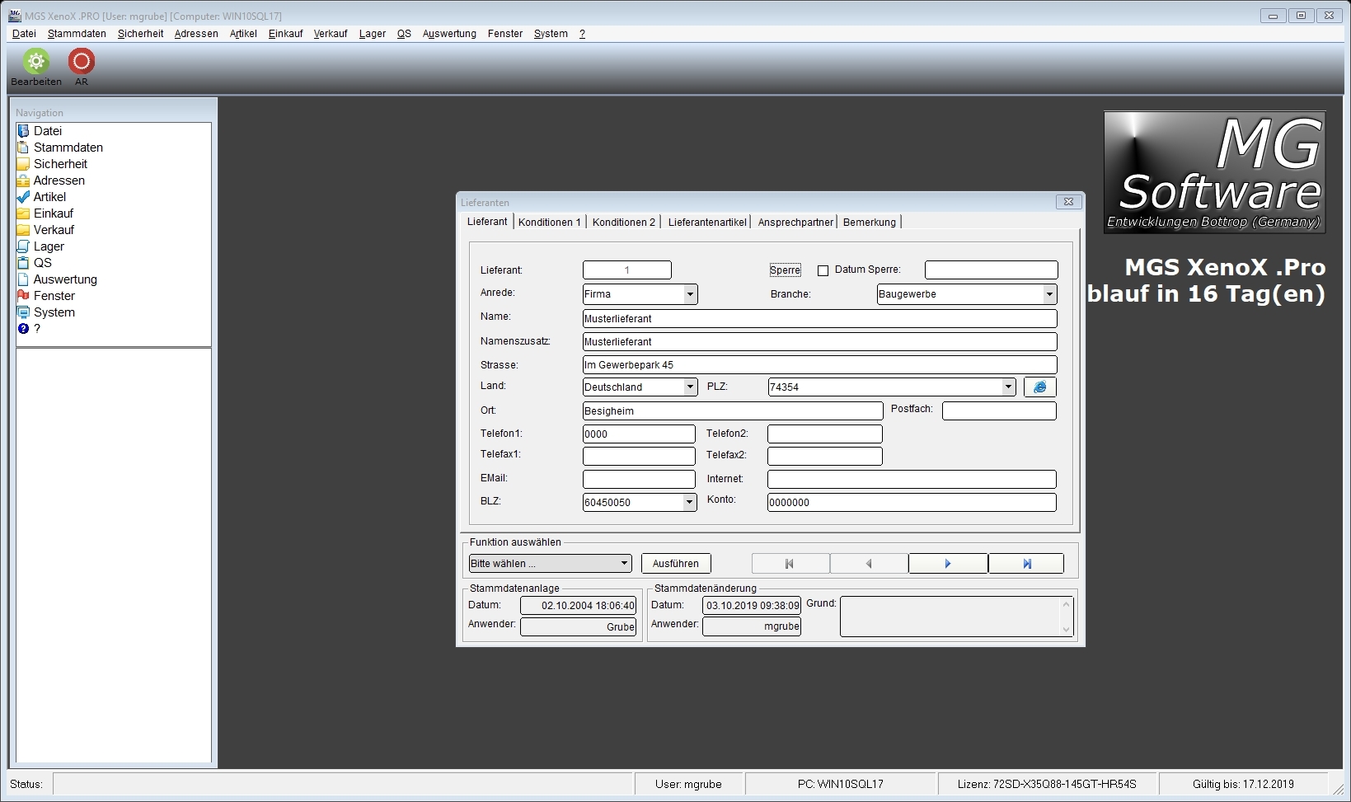The image size is (1351, 802).
Task: Open the Stammdaten menu
Action: click(77, 34)
